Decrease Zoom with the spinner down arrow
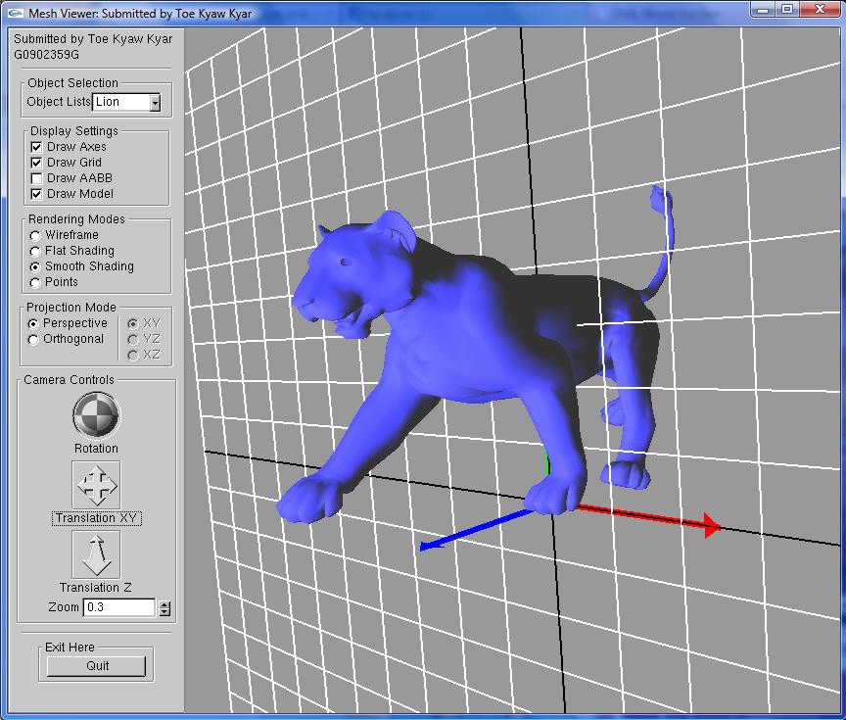 click(x=165, y=612)
